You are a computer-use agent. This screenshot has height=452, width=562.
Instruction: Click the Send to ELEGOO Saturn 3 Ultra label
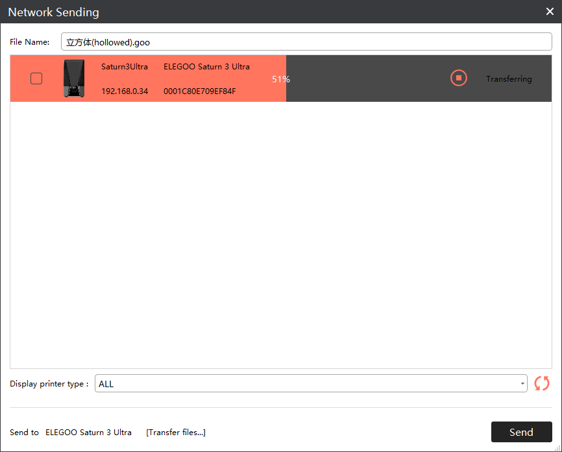71,433
